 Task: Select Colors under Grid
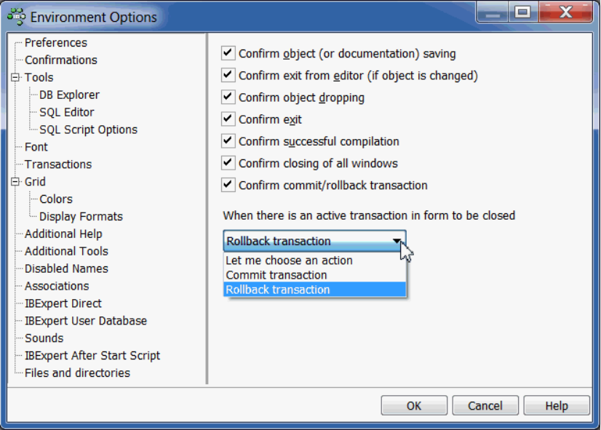(56, 199)
